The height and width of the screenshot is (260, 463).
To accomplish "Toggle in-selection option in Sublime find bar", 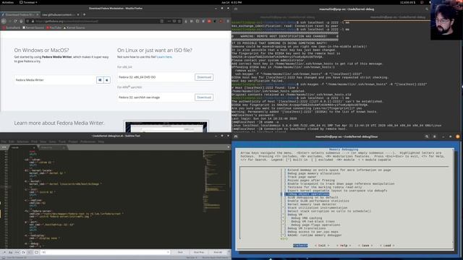I will (29, 252).
